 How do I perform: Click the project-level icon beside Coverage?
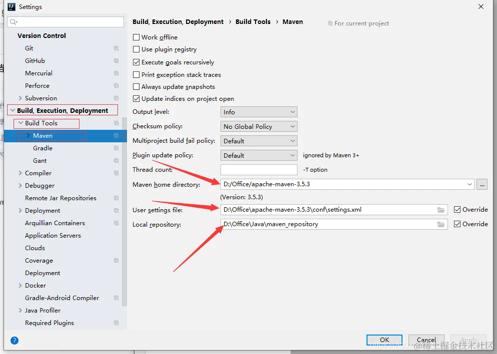(116, 260)
